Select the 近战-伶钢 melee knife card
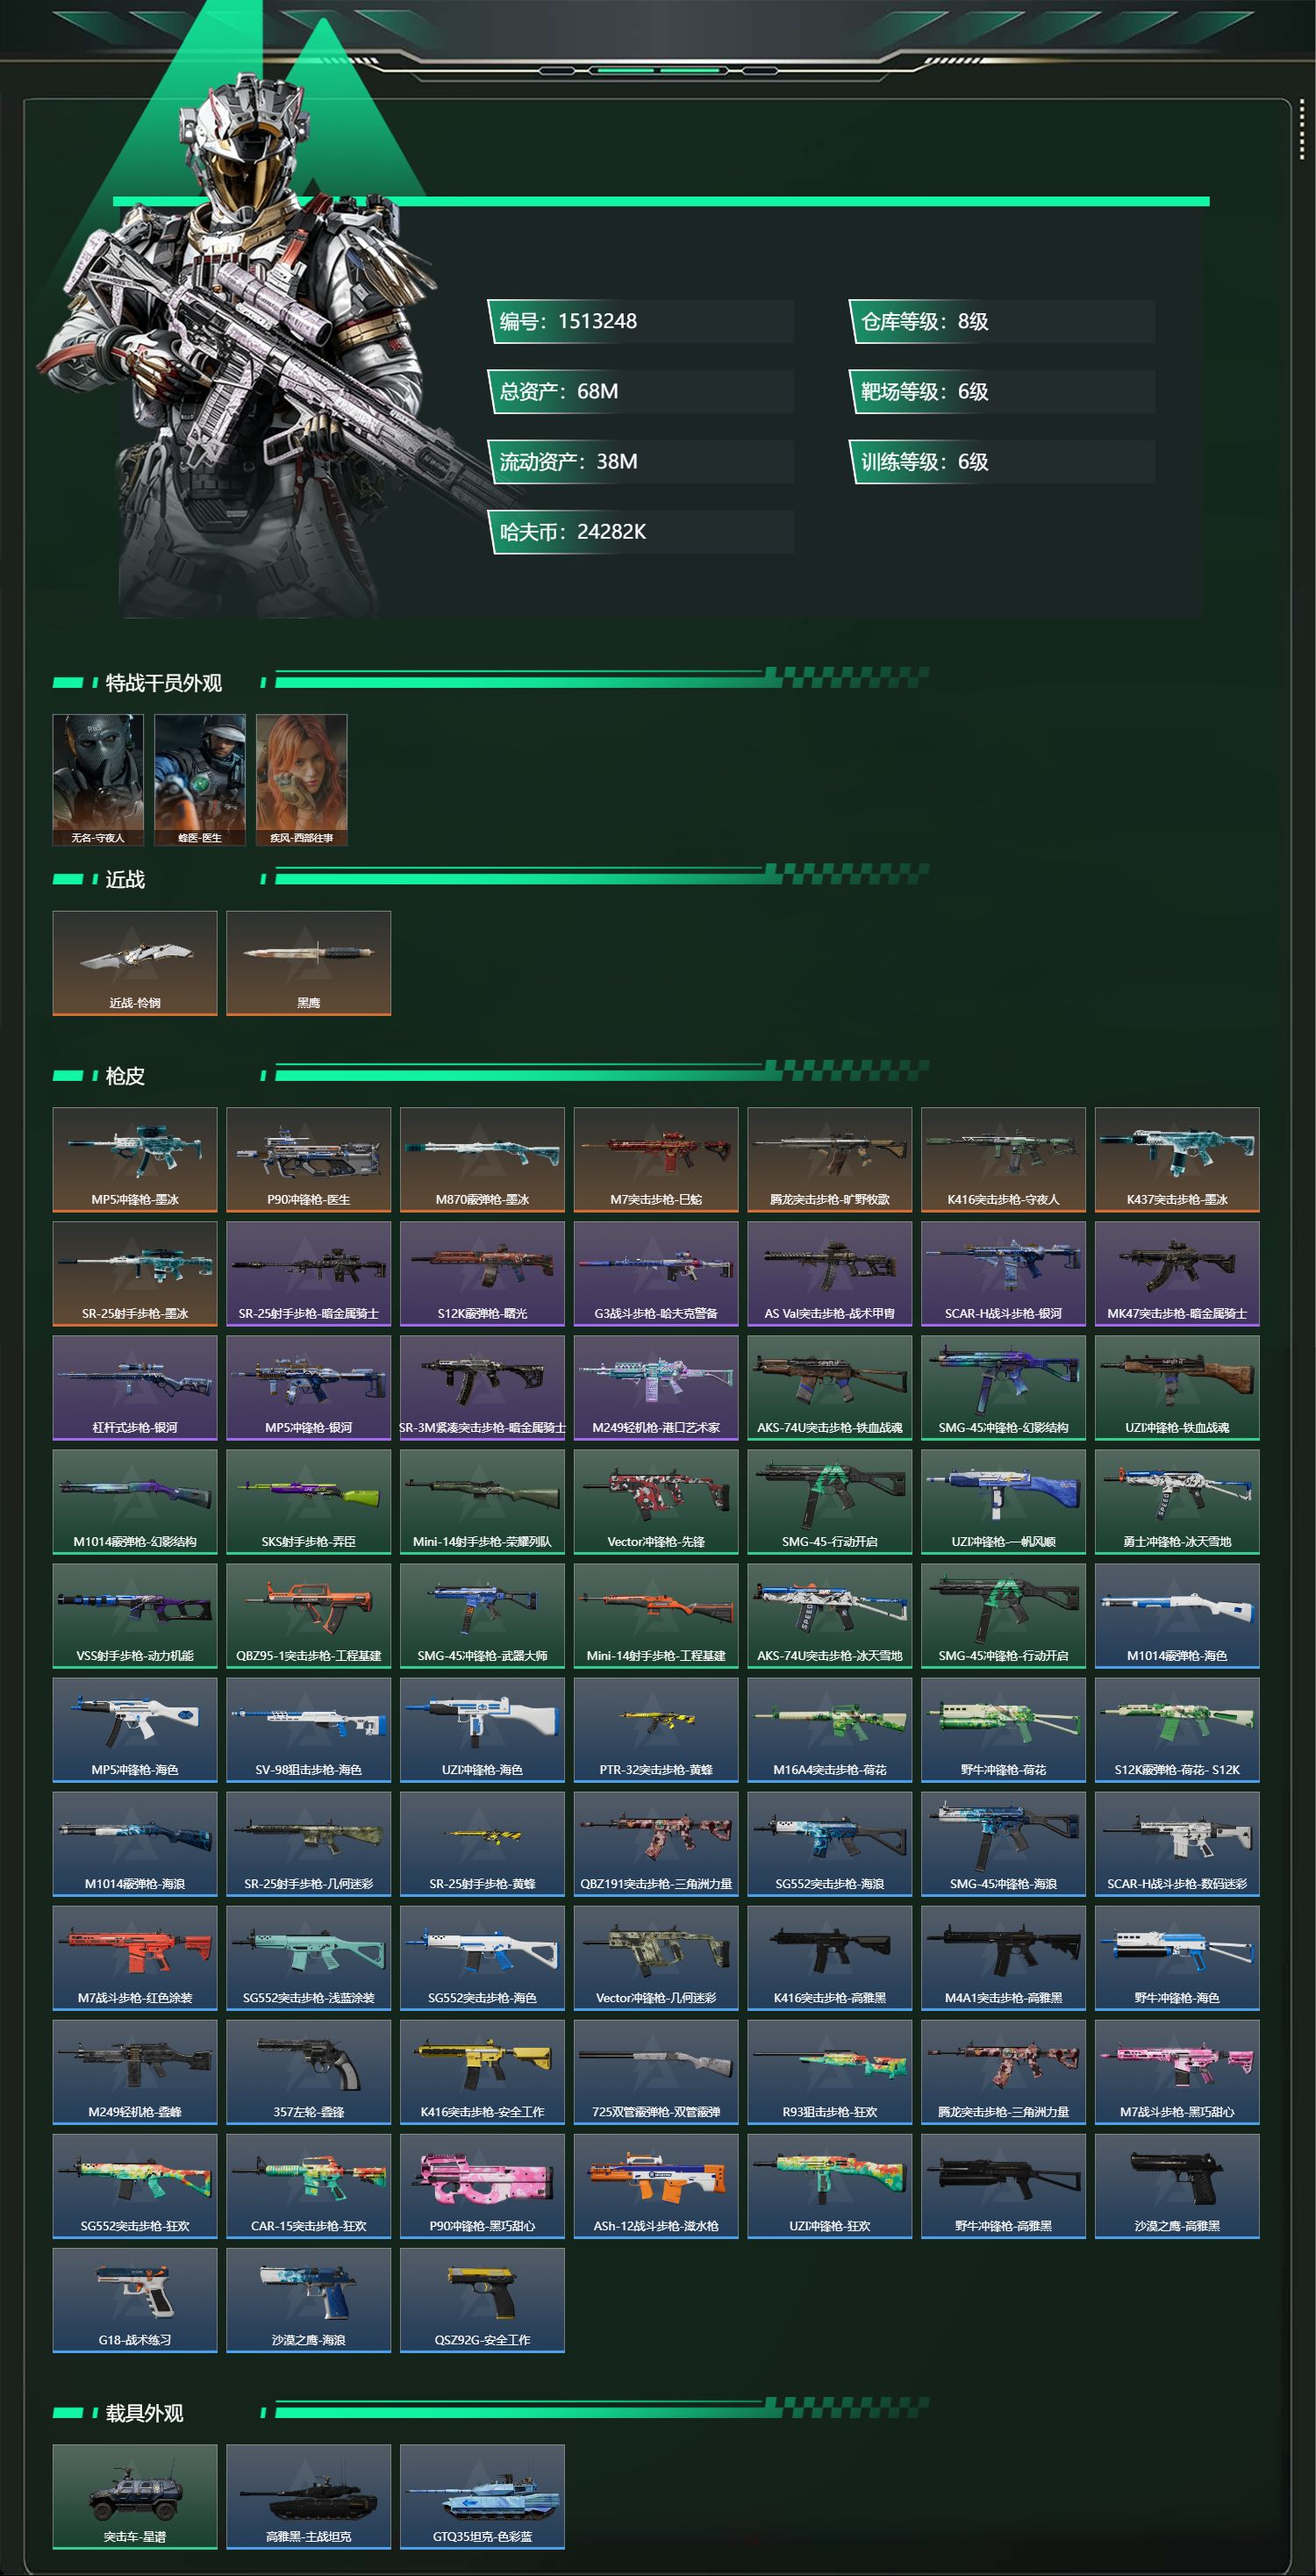The image size is (1316, 2576). [x=135, y=963]
